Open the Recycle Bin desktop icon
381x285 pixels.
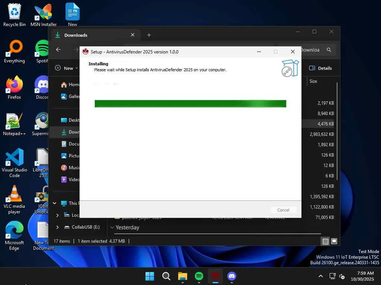coord(15,15)
